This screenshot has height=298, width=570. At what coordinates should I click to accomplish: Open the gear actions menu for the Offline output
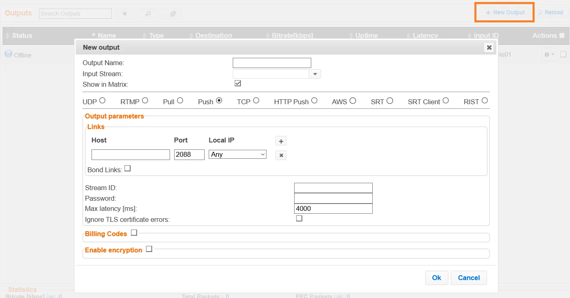tap(549, 55)
